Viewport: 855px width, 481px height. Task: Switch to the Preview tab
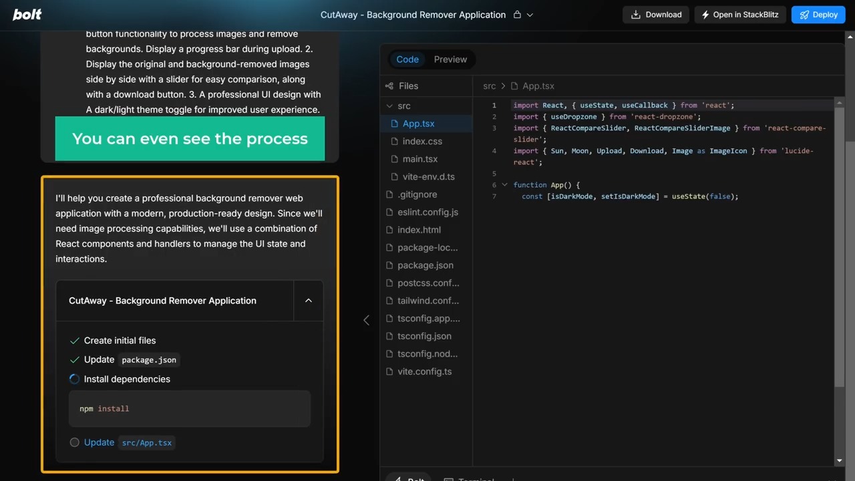450,59
